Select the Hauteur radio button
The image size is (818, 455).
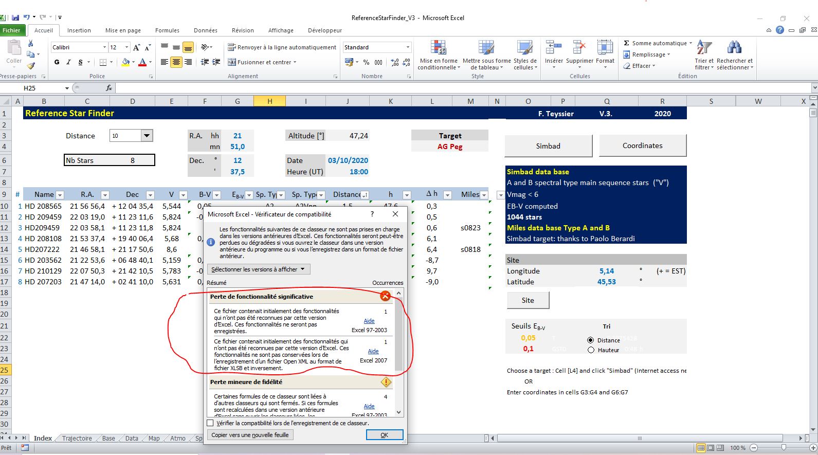coord(591,350)
